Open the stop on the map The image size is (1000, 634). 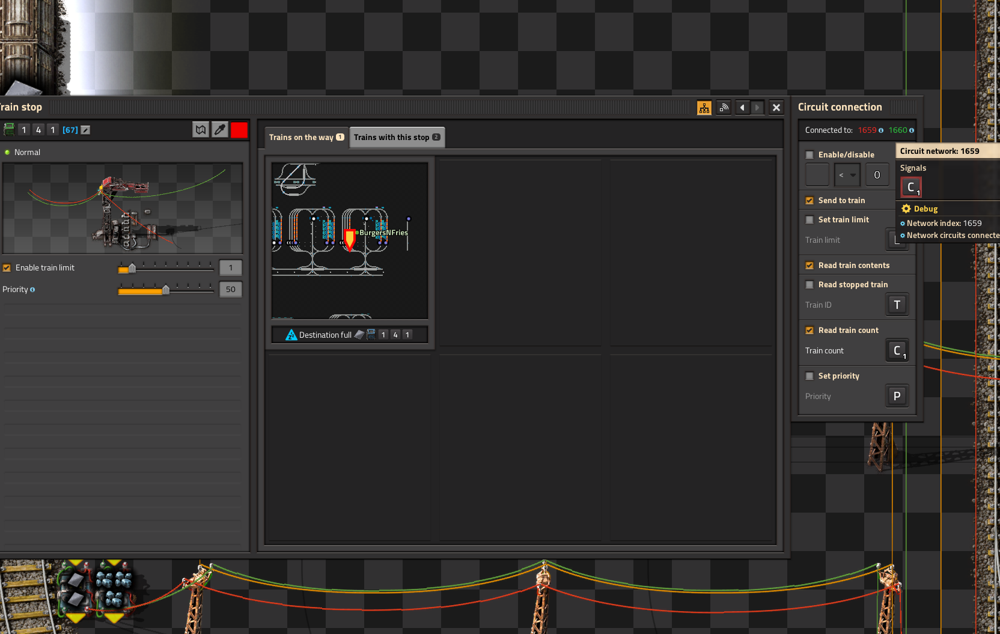[x=201, y=130]
